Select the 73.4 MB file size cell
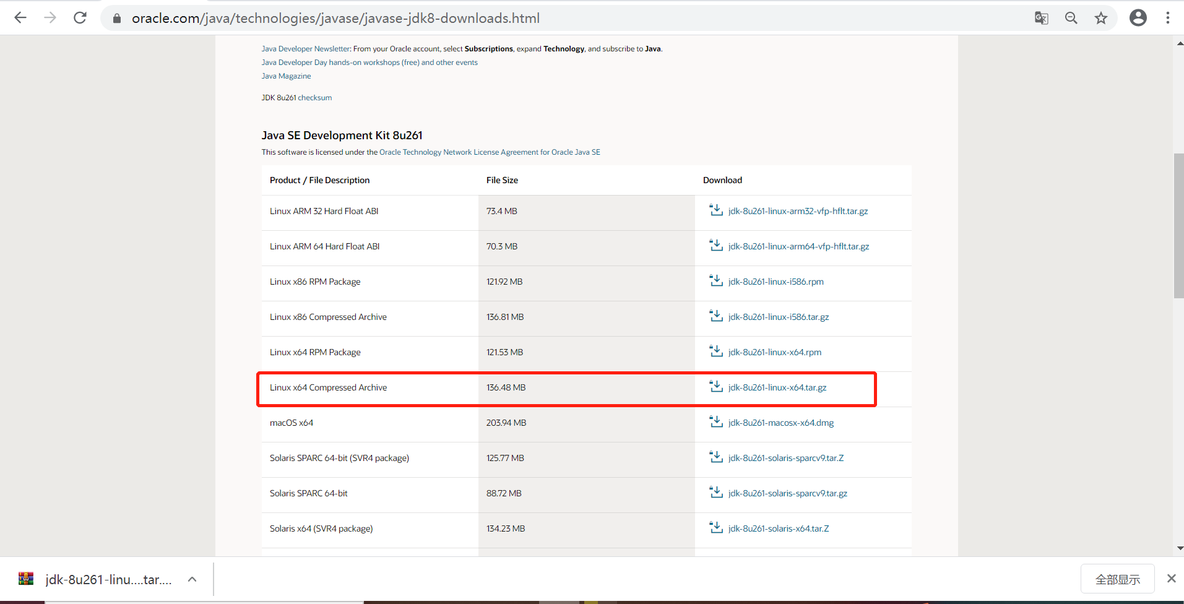 (501, 211)
